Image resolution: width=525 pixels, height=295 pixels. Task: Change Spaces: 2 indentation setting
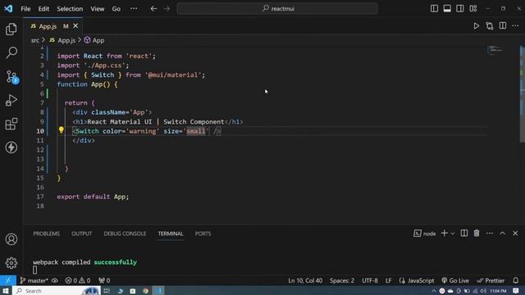pos(342,280)
